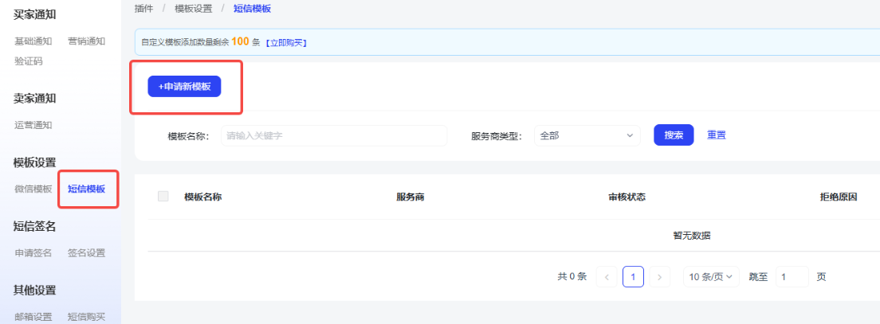Open 基础通知 in the sidebar
The height and width of the screenshot is (324, 880).
[33, 41]
